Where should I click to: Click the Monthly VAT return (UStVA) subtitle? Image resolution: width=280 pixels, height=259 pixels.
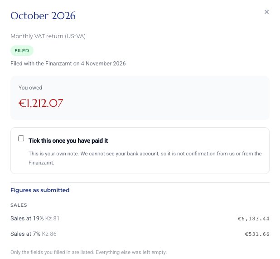48,36
